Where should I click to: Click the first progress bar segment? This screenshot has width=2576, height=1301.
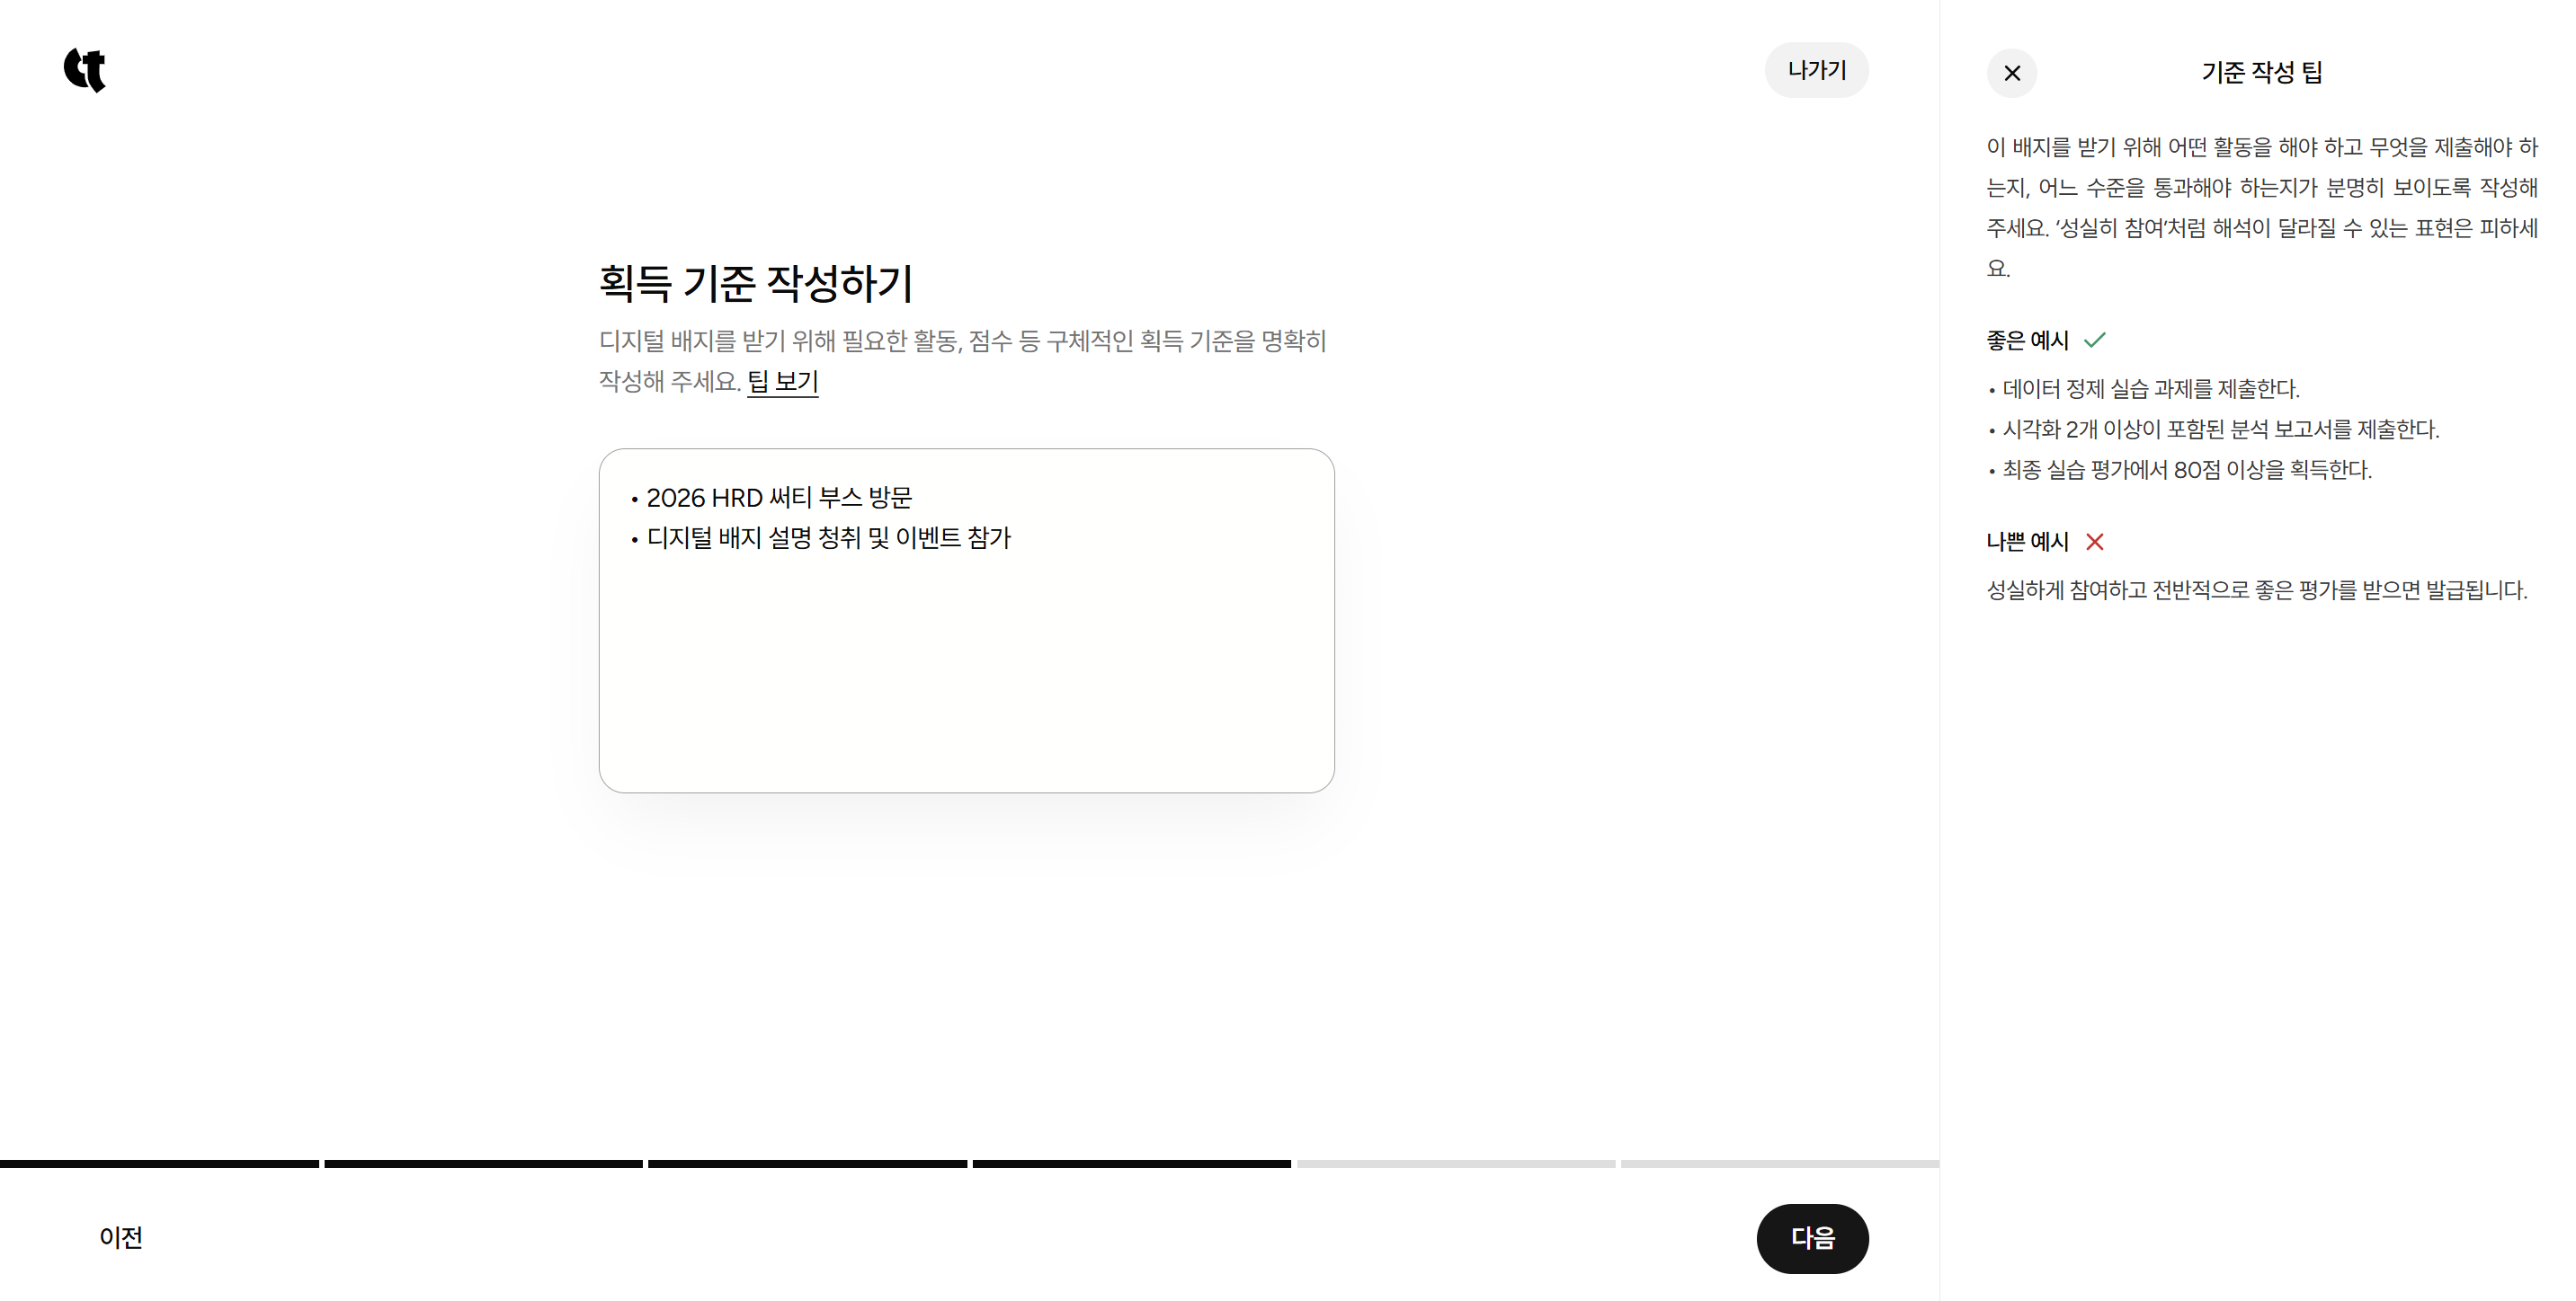click(160, 1164)
